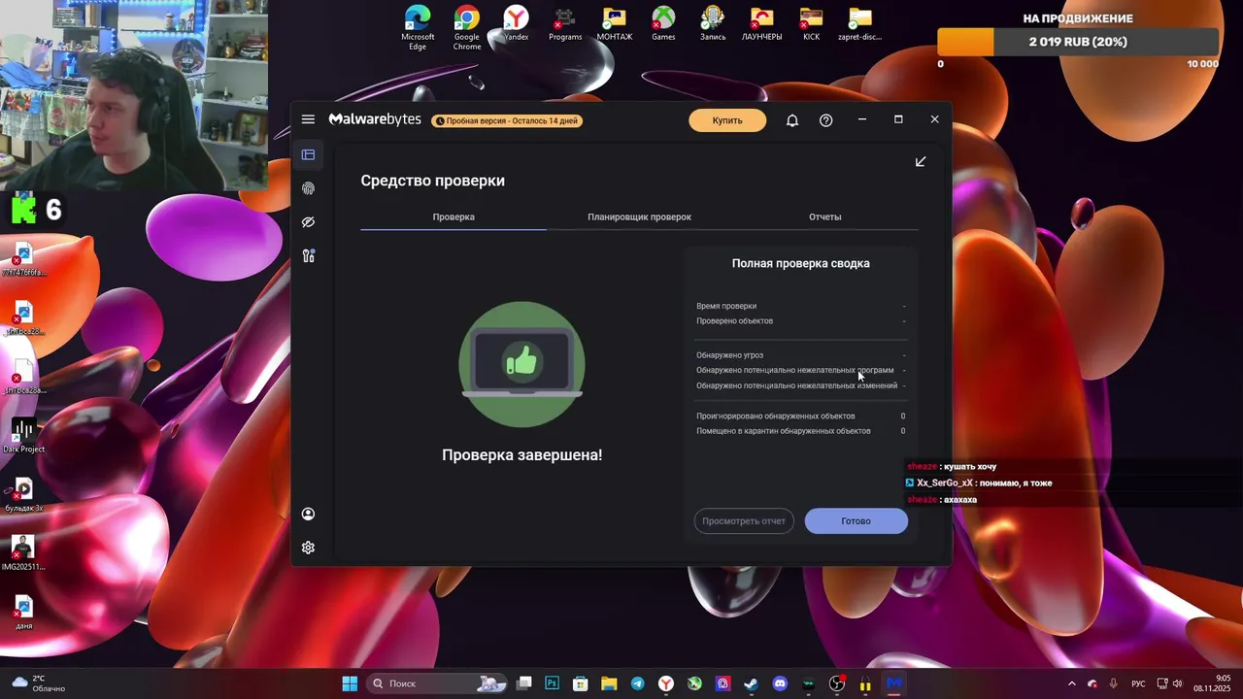Open the МОНТАЖ desktop folder
Screen dimensions: 1243x699
615,24
